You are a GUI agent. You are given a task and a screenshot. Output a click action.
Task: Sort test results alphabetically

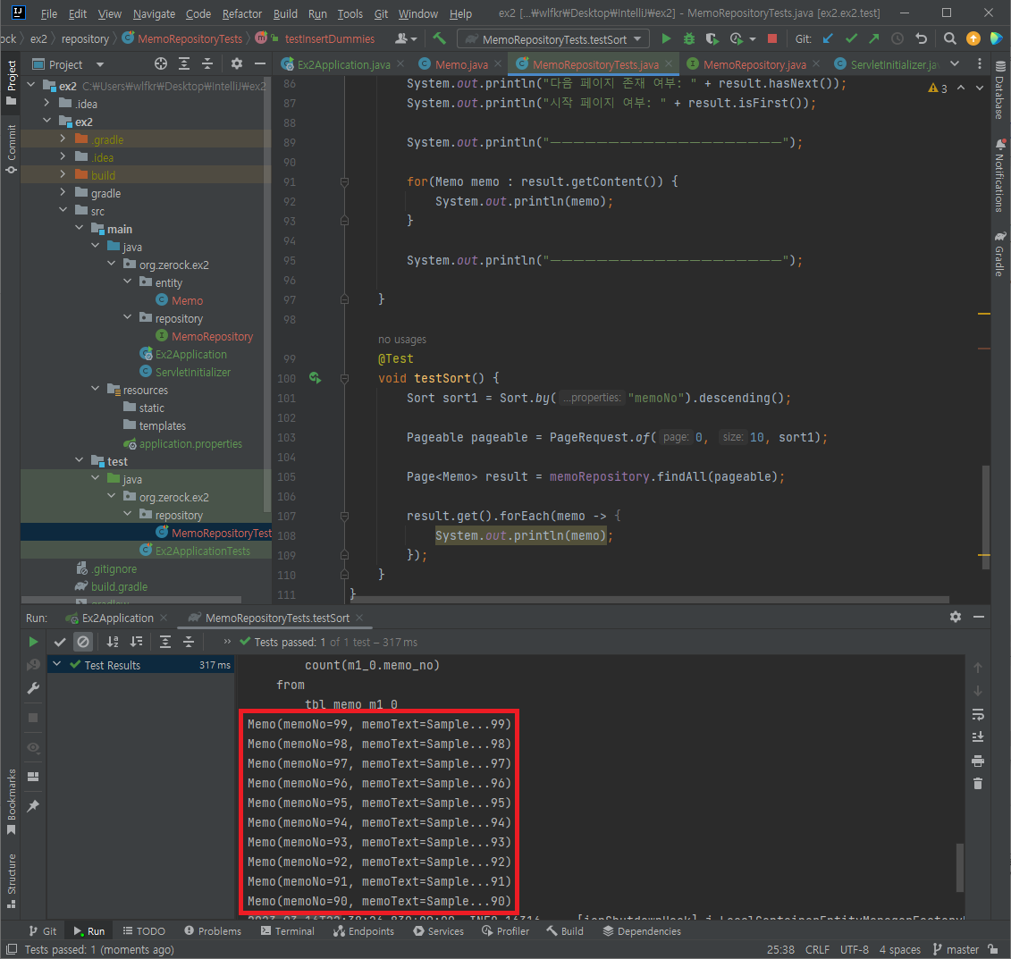pos(113,641)
